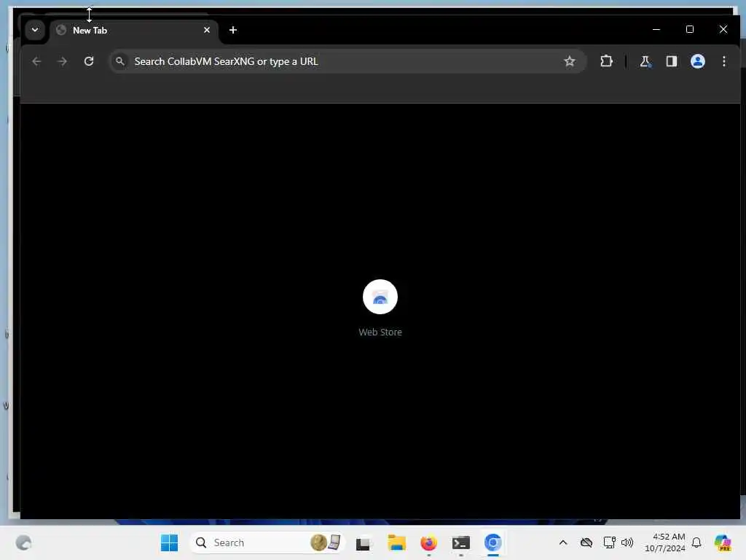746x560 pixels.
Task: Open a new tab with plus button
Action: point(233,30)
